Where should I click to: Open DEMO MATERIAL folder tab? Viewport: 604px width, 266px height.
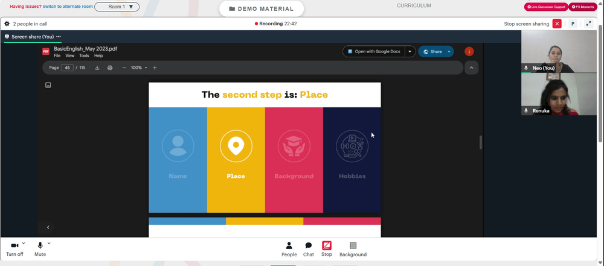262,9
